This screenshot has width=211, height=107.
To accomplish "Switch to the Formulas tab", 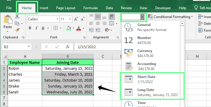I will [90, 8].
